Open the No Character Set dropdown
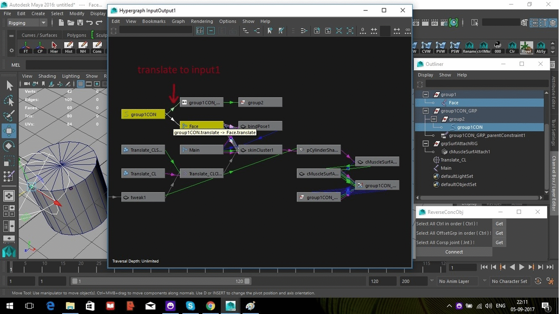 pos(510,281)
